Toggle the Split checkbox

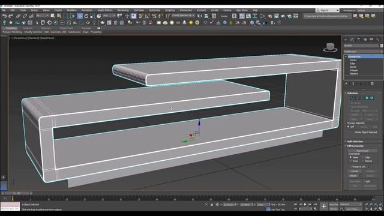tap(364, 181)
